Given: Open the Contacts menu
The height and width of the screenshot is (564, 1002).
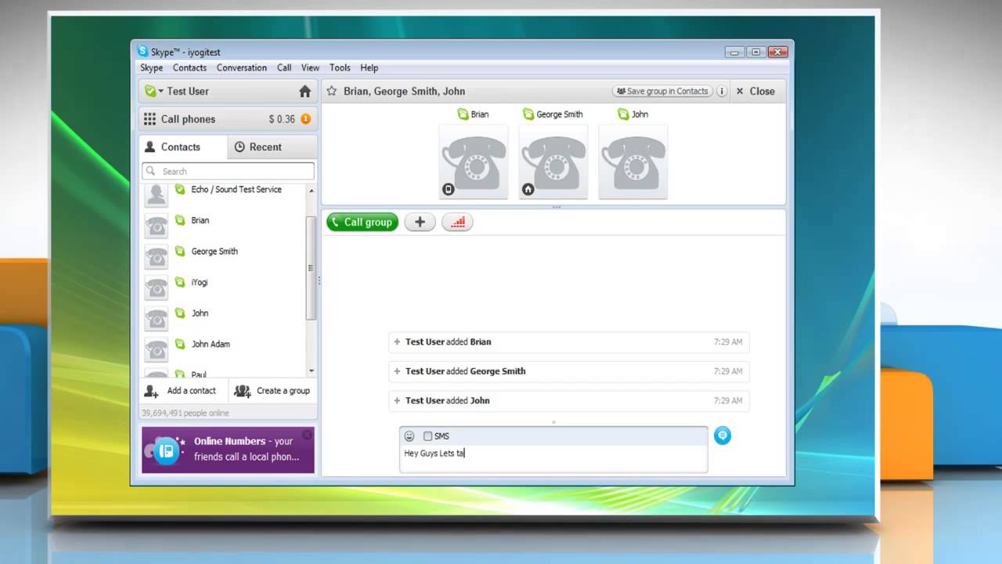Looking at the screenshot, I should click(x=190, y=68).
